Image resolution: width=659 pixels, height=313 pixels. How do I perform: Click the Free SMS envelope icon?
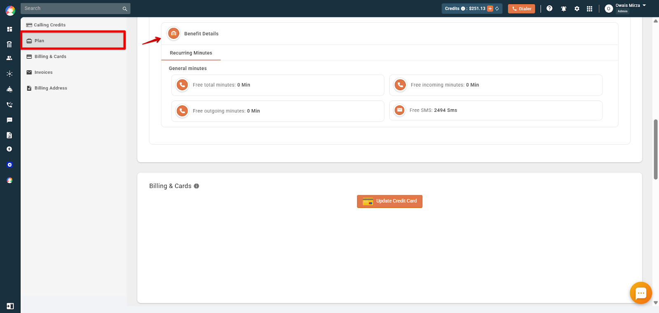coord(400,110)
